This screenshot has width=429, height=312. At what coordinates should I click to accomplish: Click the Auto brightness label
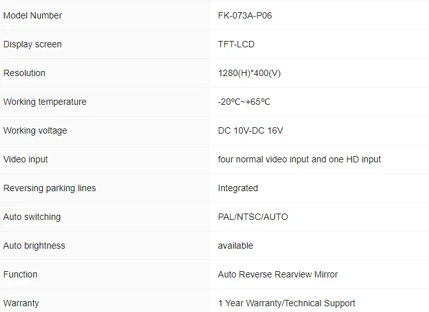click(34, 246)
